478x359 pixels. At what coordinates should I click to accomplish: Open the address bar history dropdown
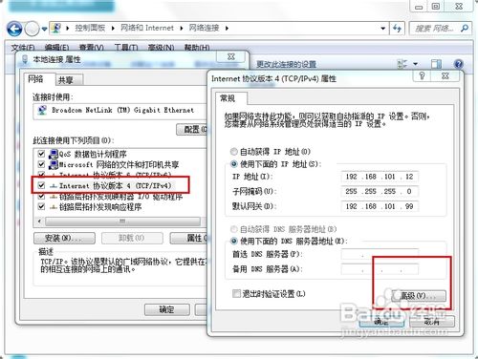tap(382, 29)
